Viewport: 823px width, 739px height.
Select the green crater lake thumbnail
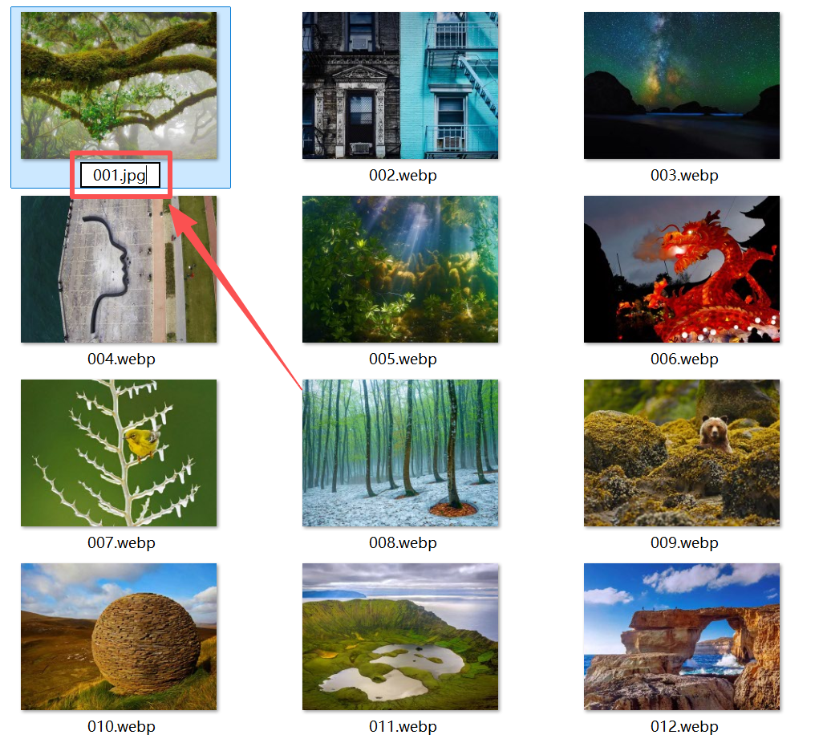pos(400,636)
